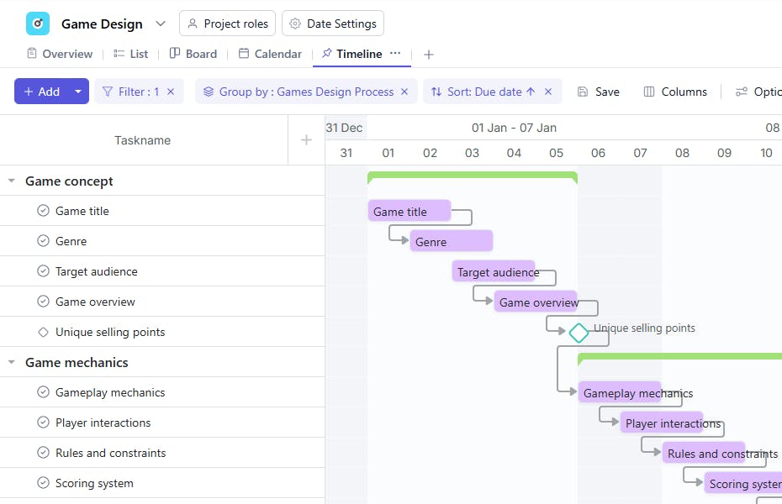
Task: Mark the Game title task complete
Action: coord(44,211)
